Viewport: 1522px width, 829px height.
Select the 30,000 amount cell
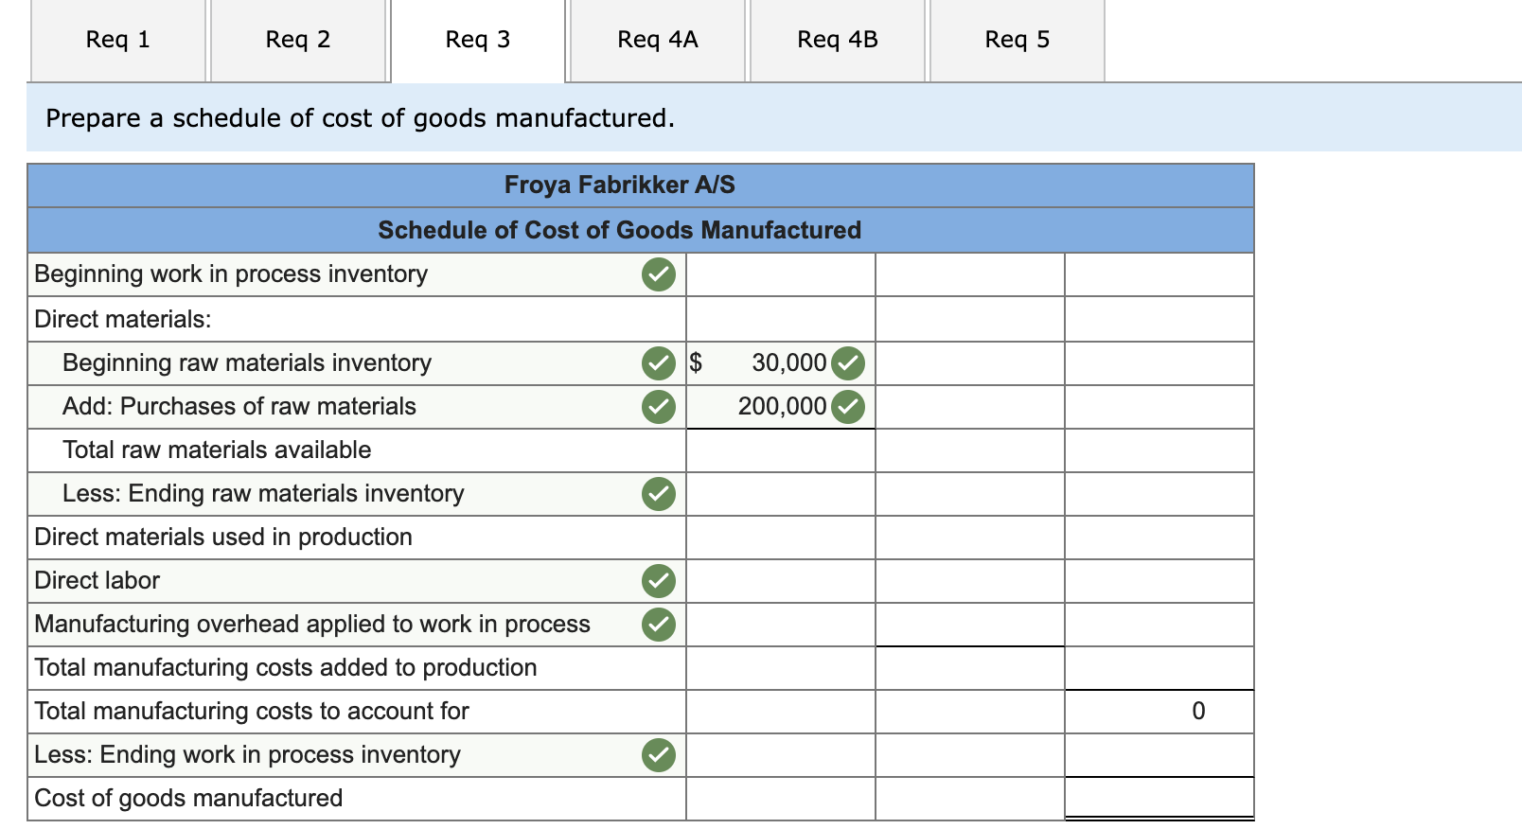[781, 363]
